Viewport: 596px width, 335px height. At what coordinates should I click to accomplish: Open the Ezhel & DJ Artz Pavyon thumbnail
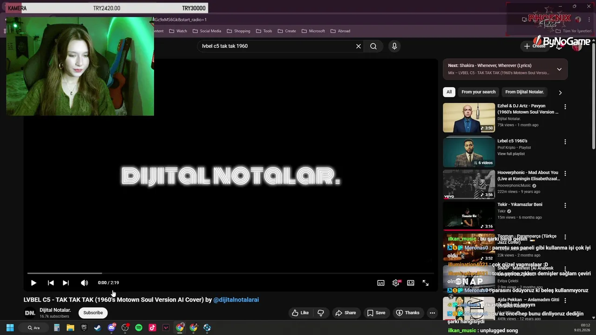(469, 118)
